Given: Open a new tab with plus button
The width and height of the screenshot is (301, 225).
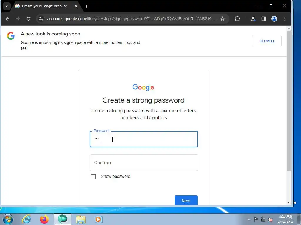Looking at the screenshot, I should [x=87, y=6].
